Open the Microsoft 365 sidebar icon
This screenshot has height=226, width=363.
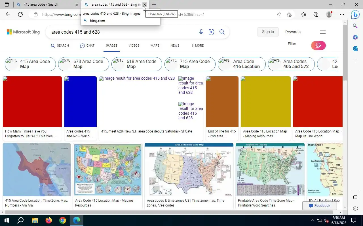tap(355, 37)
